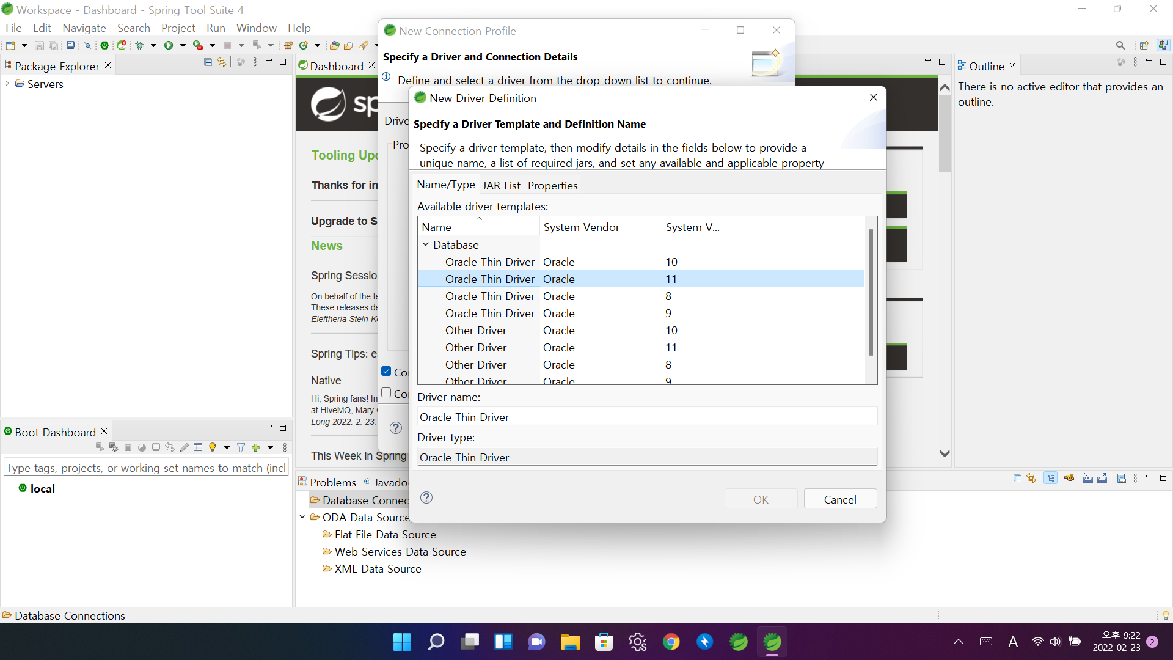Image resolution: width=1173 pixels, height=660 pixels.
Task: Click the Collapse All icon in Package Explorer
Action: pyautogui.click(x=208, y=62)
